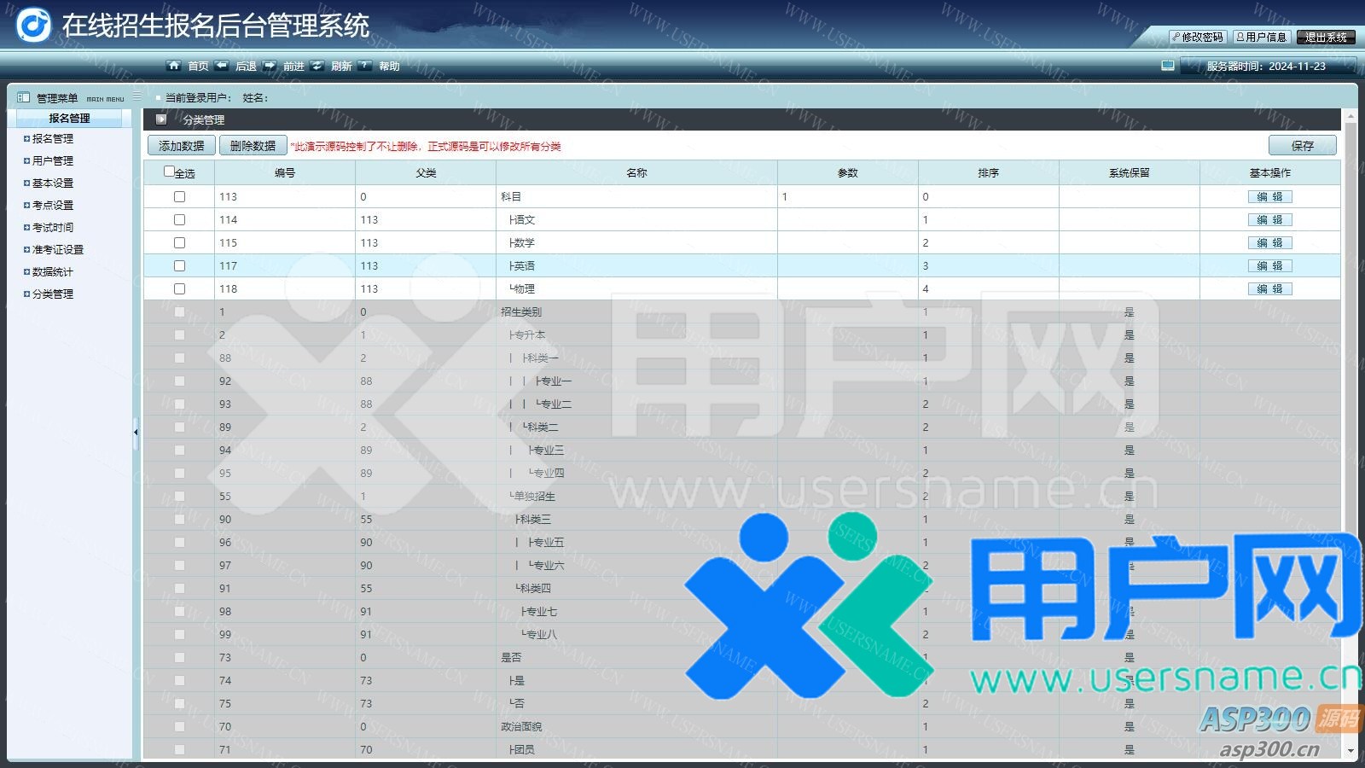Expand the 考点设置 sidebar item
Screen dimensions: 1365x768
tap(53, 206)
